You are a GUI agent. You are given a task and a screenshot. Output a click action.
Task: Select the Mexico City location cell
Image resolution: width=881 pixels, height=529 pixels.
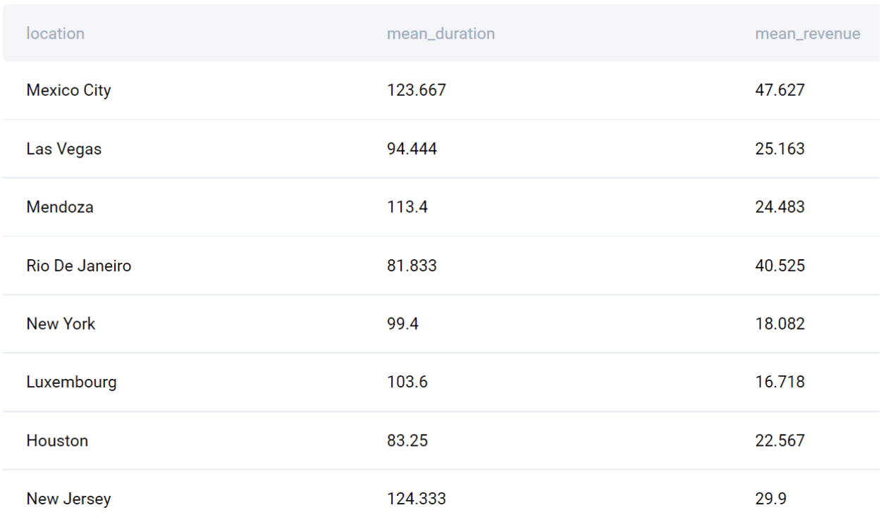pyautogui.click(x=68, y=91)
